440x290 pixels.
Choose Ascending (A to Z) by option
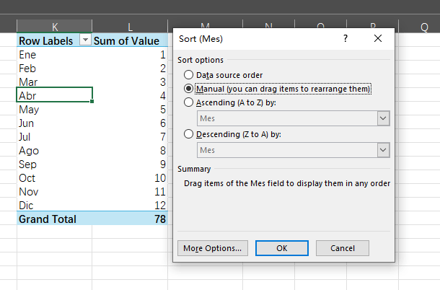[x=189, y=102]
